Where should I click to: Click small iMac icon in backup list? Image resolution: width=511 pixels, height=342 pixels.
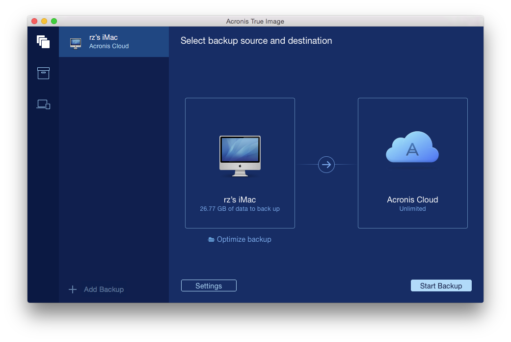coord(76,43)
